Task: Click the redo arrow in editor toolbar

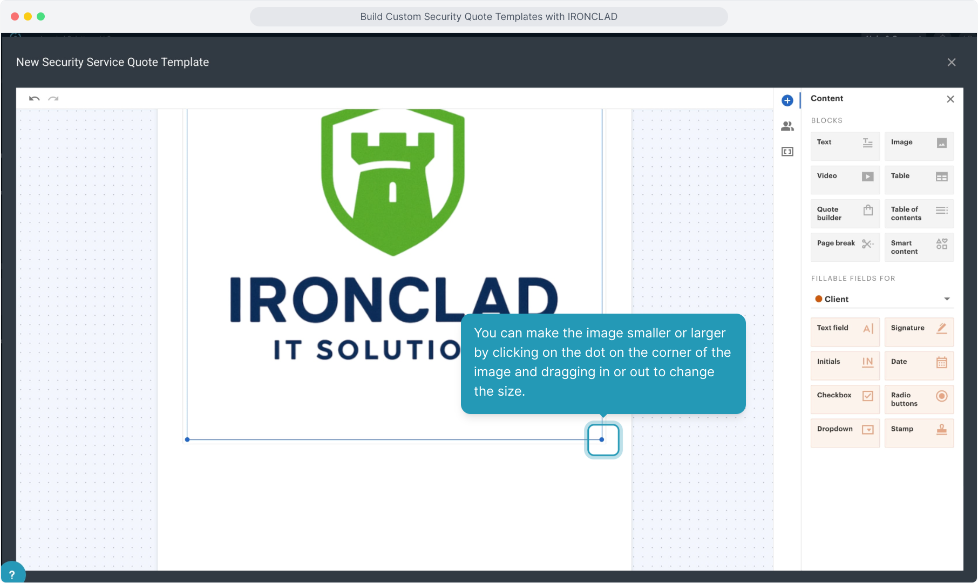Action: pyautogui.click(x=53, y=99)
